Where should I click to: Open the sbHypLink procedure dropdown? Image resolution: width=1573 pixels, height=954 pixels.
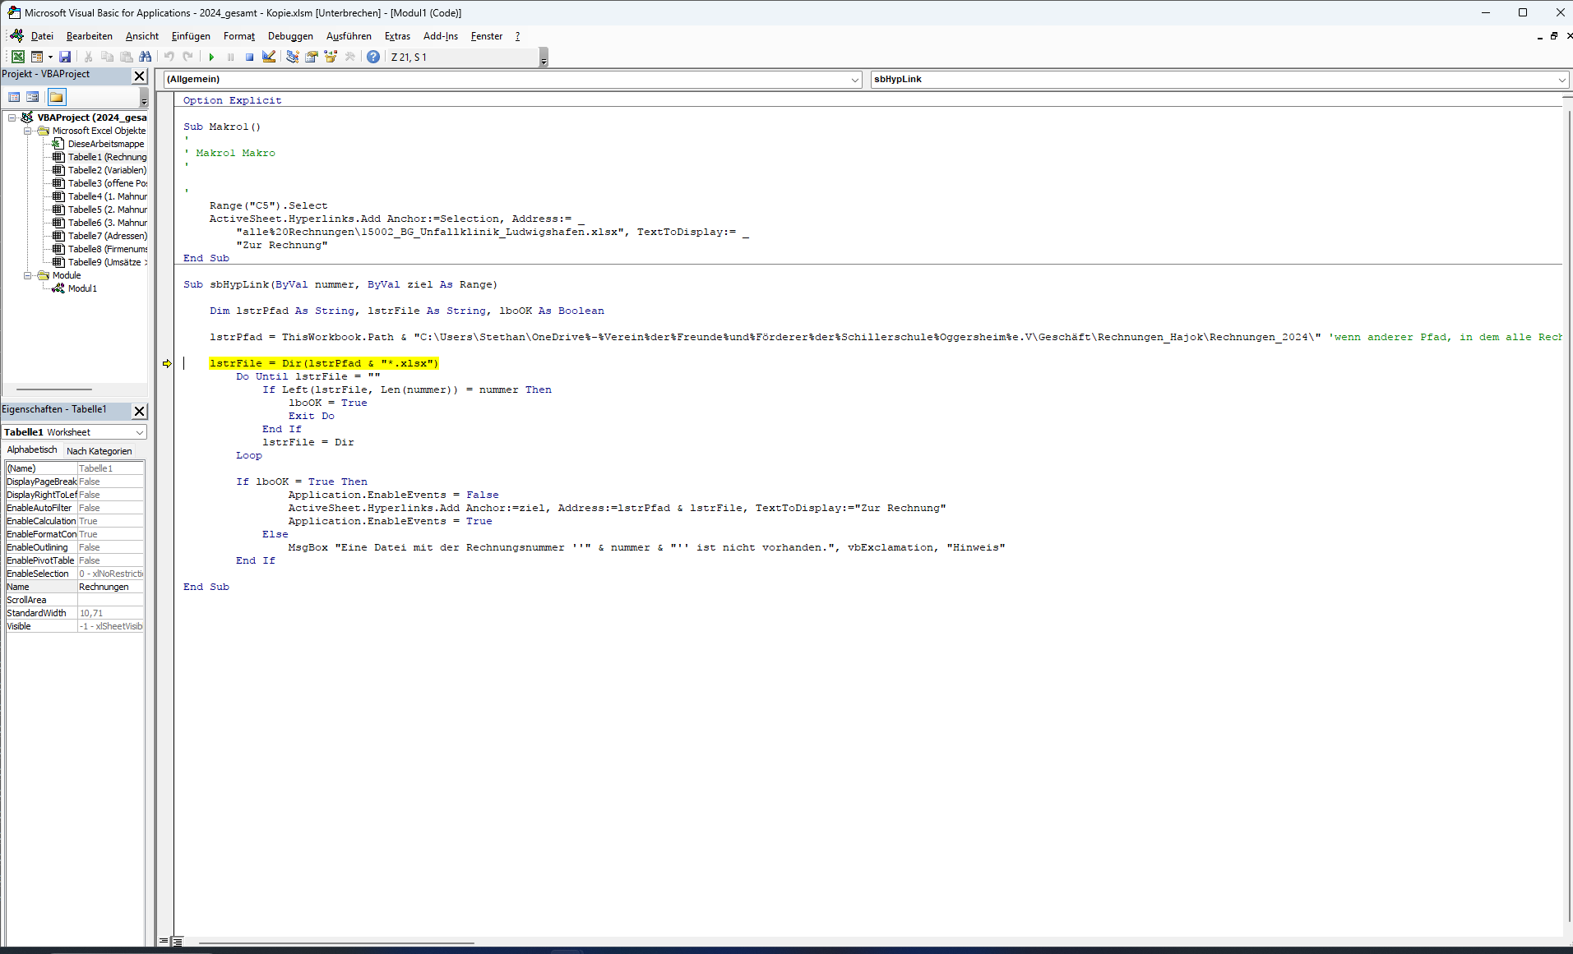pyautogui.click(x=1561, y=80)
